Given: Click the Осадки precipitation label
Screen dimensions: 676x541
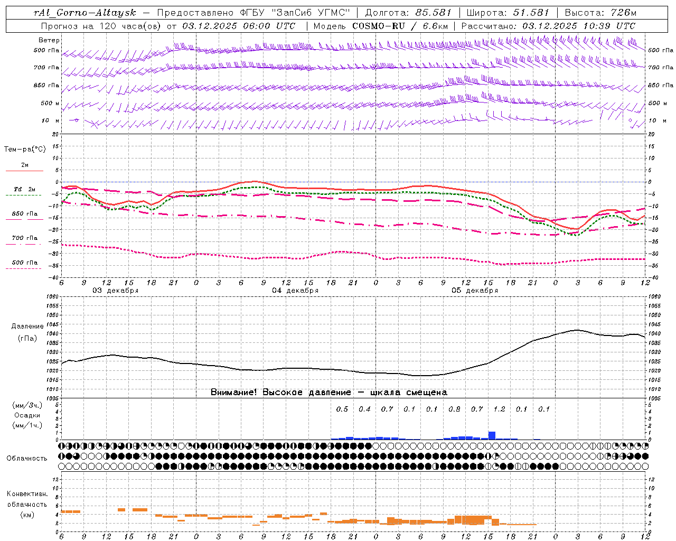Looking at the screenshot, I should pos(27,415).
